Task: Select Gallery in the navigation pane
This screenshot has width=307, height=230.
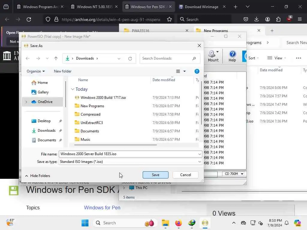Action: [43, 92]
